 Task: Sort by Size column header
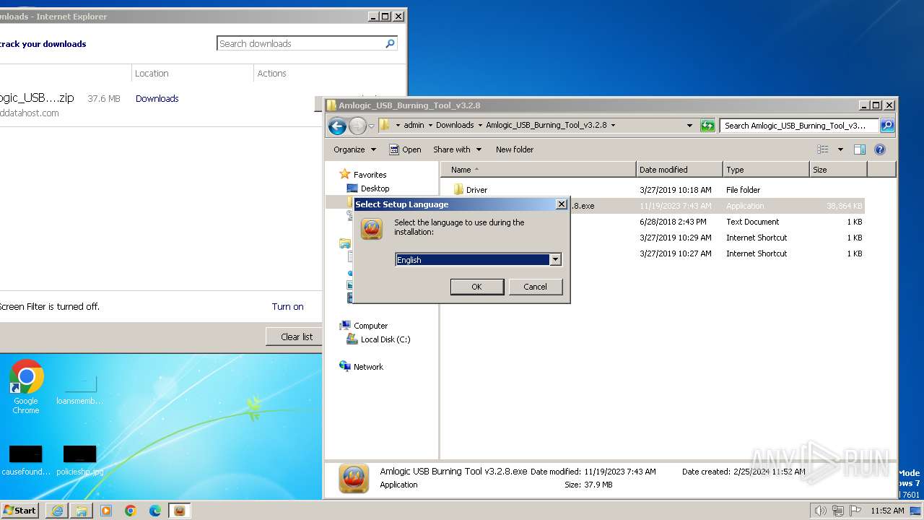click(838, 170)
